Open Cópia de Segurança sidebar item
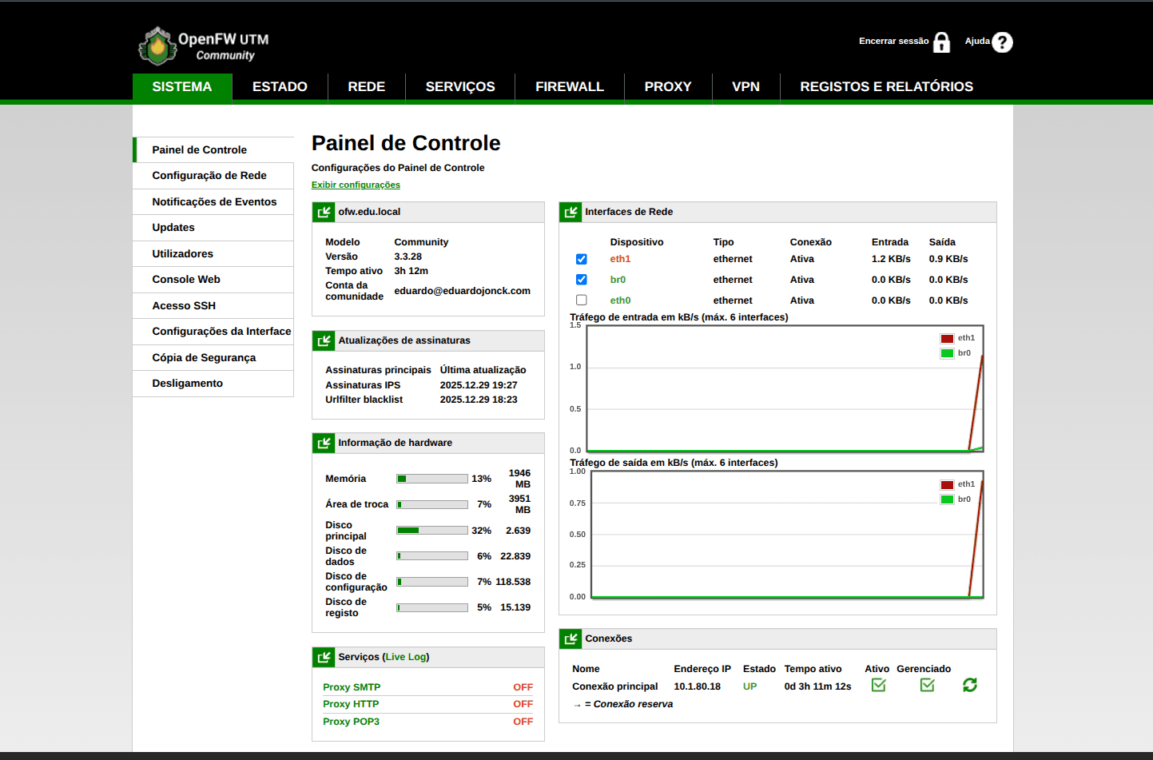 tap(213, 358)
